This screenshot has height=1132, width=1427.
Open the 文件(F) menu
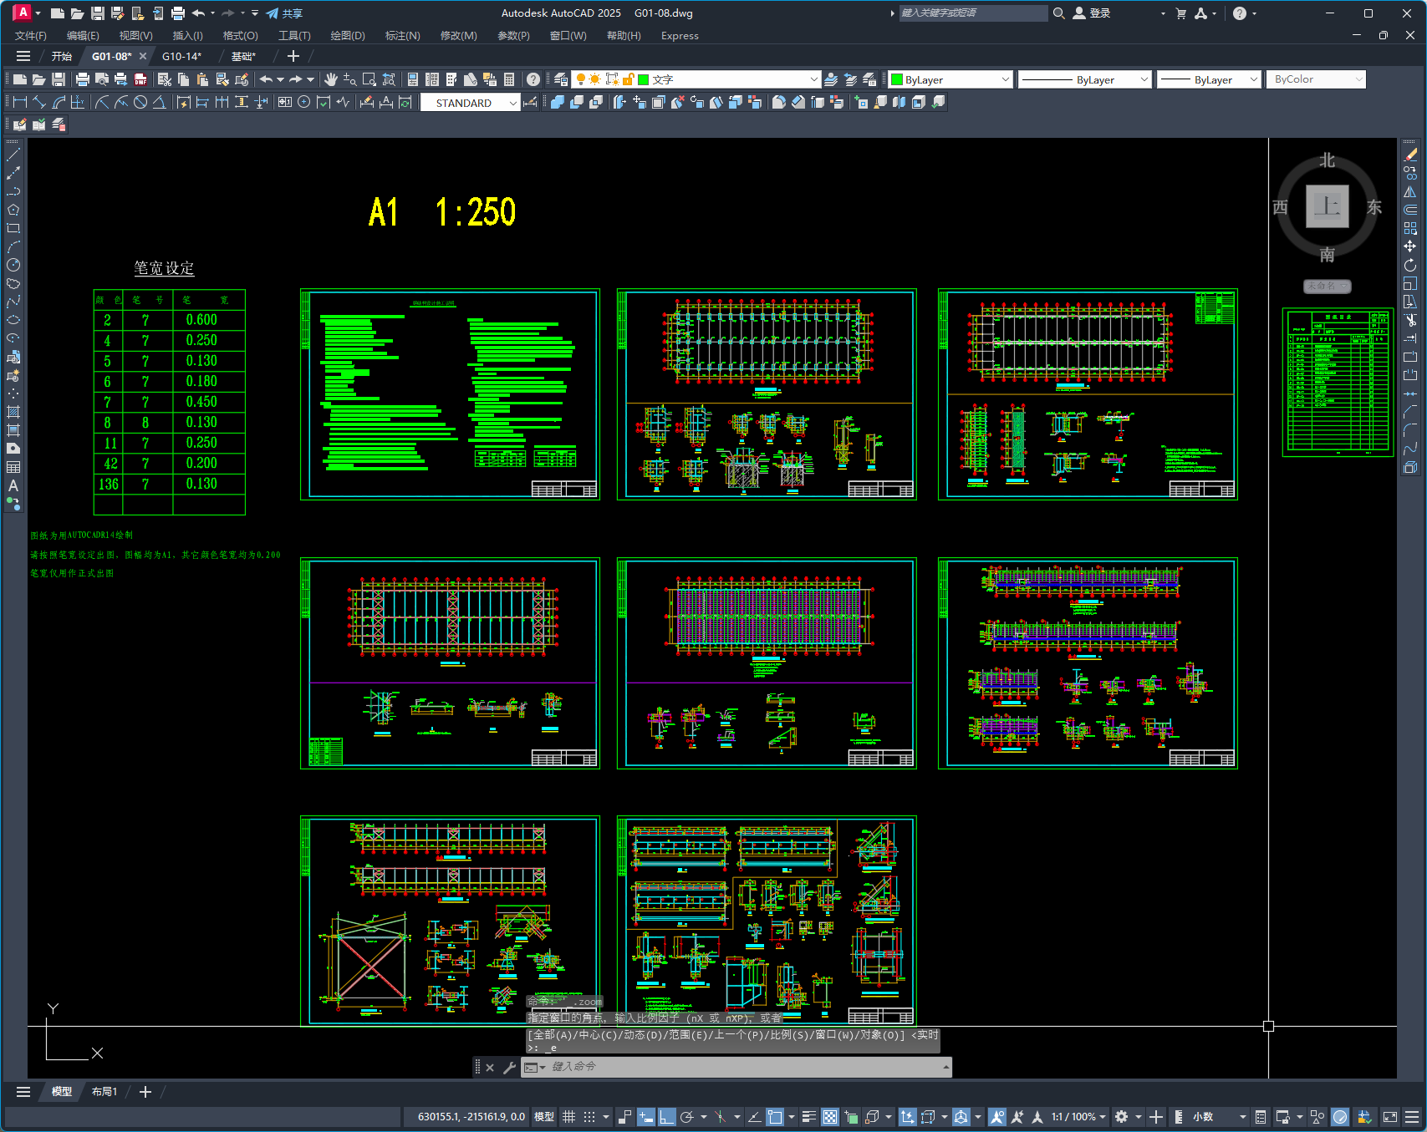[31, 36]
